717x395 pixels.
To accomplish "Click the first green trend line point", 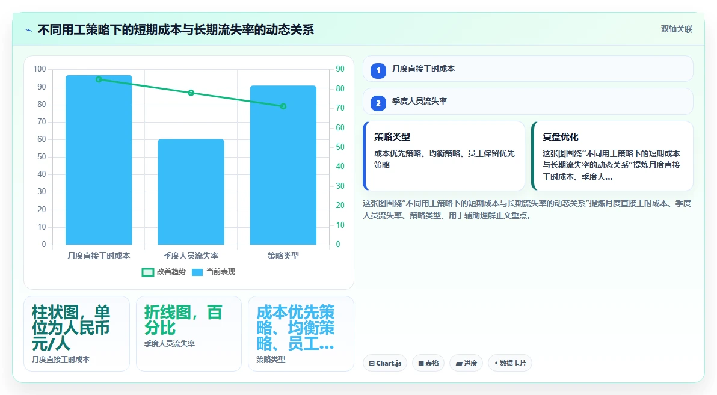I will click(99, 79).
